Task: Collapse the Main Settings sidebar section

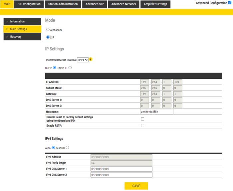Action: pos(22,29)
